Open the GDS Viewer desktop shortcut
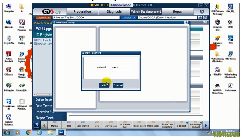 coord(231,56)
